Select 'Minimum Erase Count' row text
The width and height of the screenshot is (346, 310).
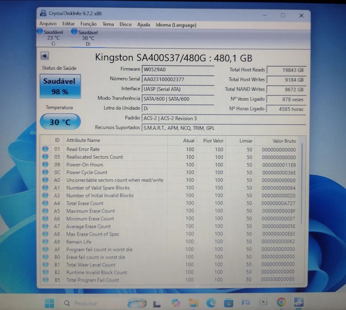(90, 218)
